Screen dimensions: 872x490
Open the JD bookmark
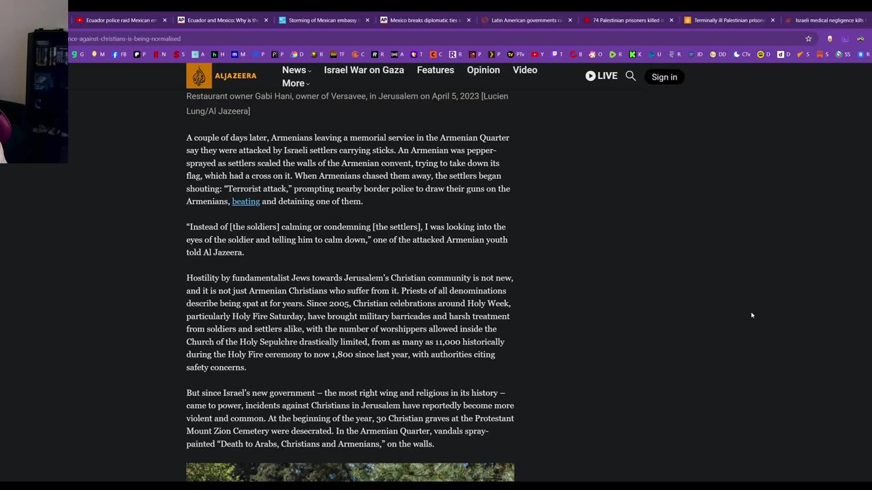tap(696, 54)
